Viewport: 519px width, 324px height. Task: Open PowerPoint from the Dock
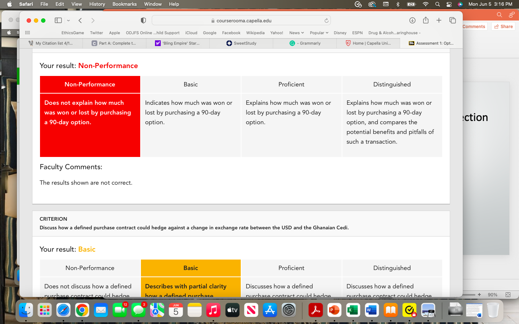tap(334, 310)
